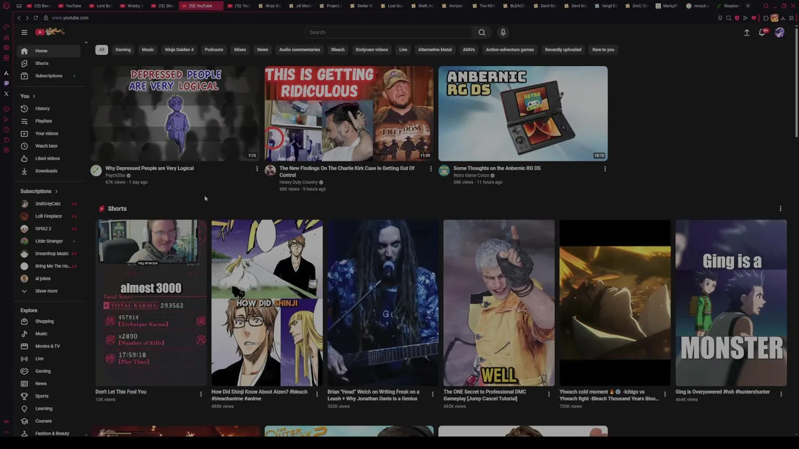Viewport: 799px width, 449px height.
Task: Open options for the DMC gameplay short
Action: (x=549, y=394)
